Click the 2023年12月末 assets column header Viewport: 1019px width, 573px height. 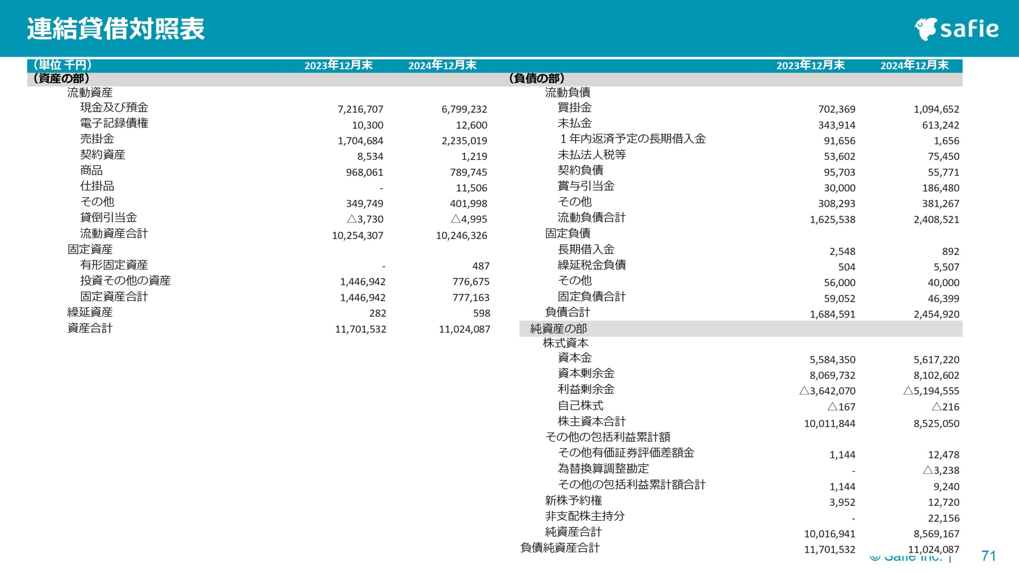[x=338, y=65]
